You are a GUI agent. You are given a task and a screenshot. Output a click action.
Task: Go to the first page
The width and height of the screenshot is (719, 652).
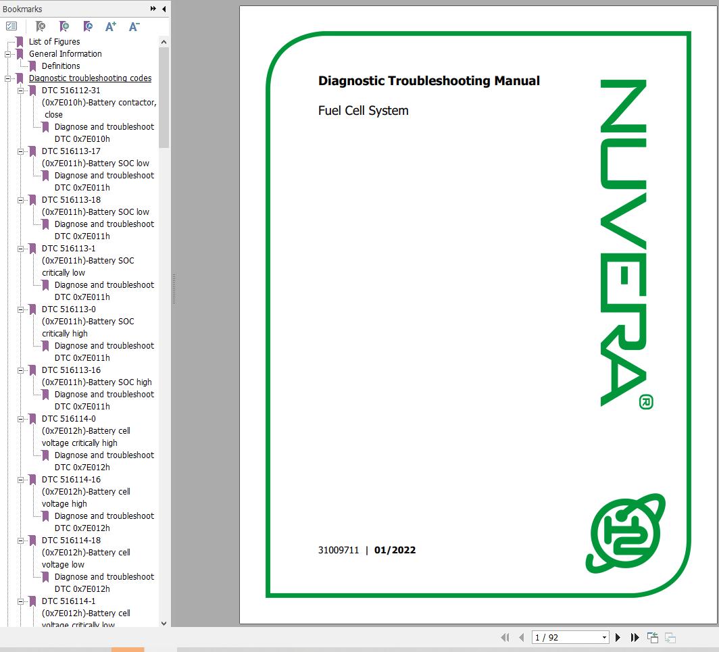point(505,637)
